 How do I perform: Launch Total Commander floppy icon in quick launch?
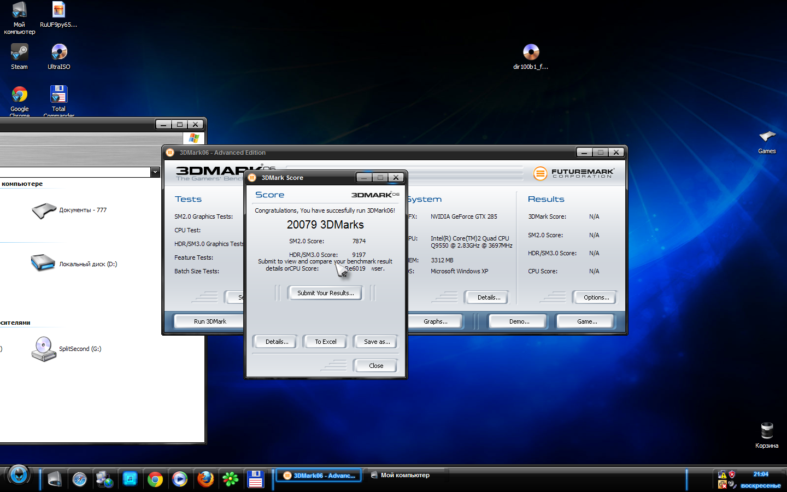point(256,479)
